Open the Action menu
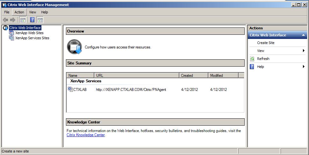This screenshot has height=155, width=309. [x=19, y=12]
